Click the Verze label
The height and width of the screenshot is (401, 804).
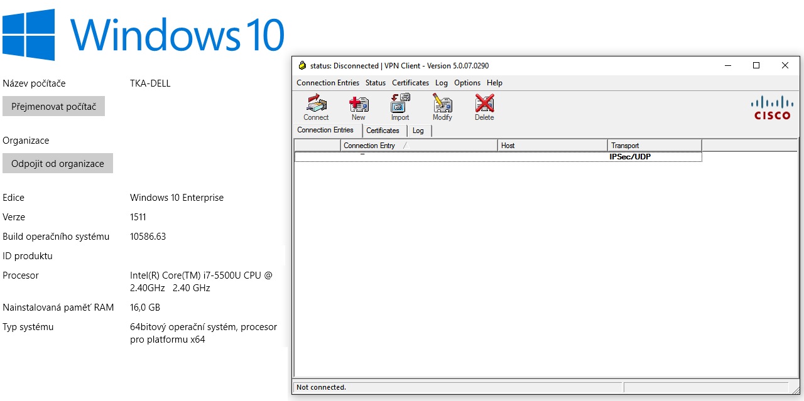pyautogui.click(x=14, y=217)
